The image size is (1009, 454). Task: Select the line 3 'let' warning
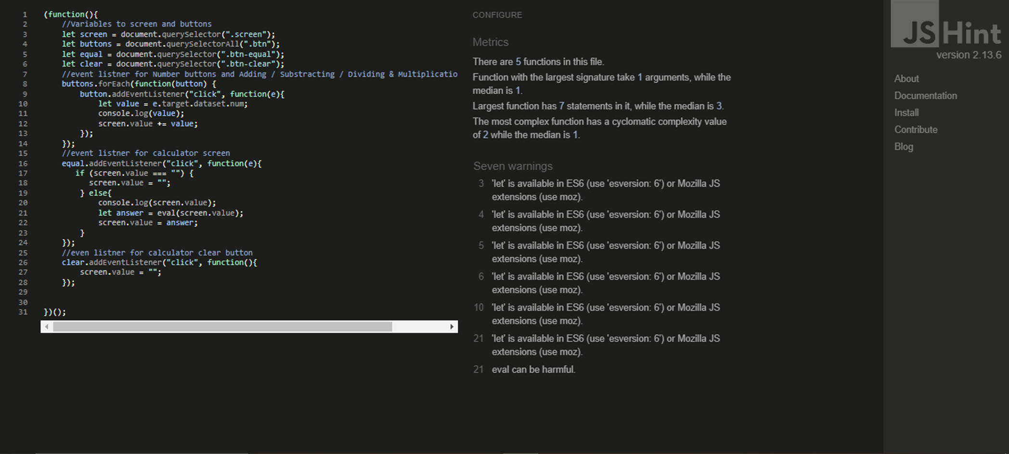pyautogui.click(x=606, y=190)
